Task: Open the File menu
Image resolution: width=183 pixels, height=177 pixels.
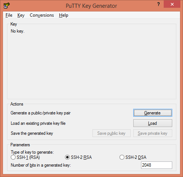Action: (x=9, y=15)
